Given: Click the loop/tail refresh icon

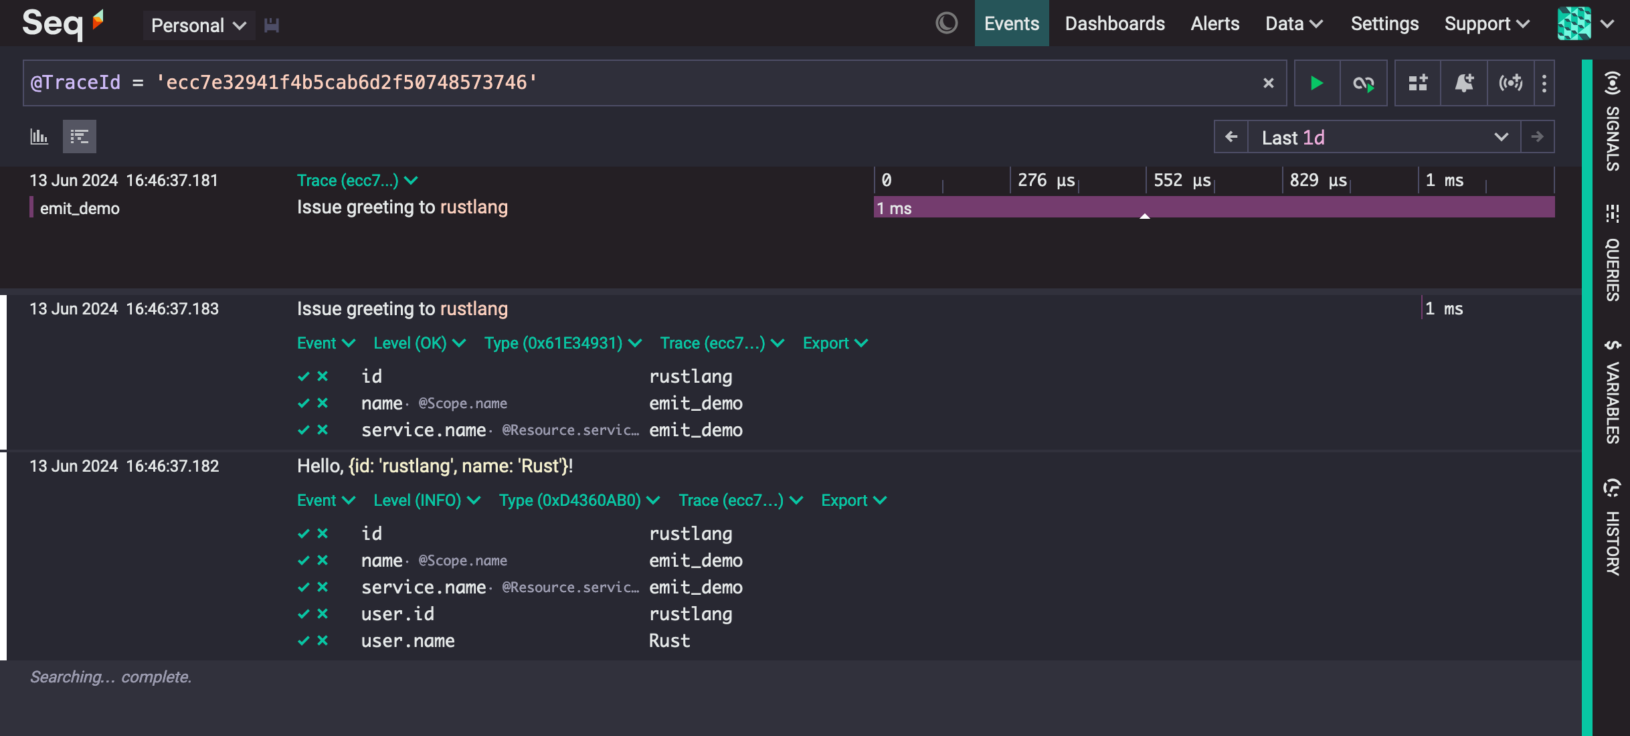Looking at the screenshot, I should click(1363, 83).
